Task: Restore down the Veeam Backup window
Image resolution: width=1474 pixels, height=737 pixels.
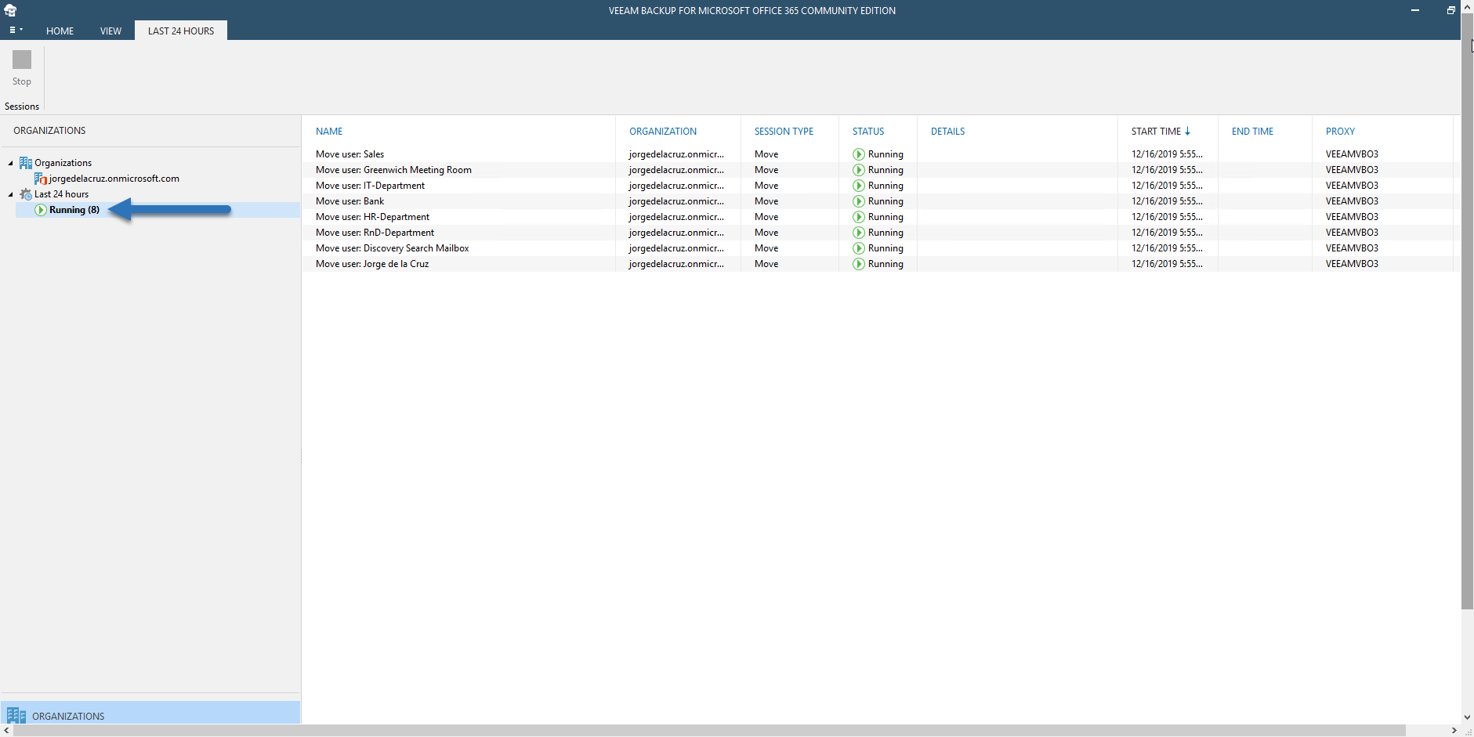Action: [x=1450, y=10]
